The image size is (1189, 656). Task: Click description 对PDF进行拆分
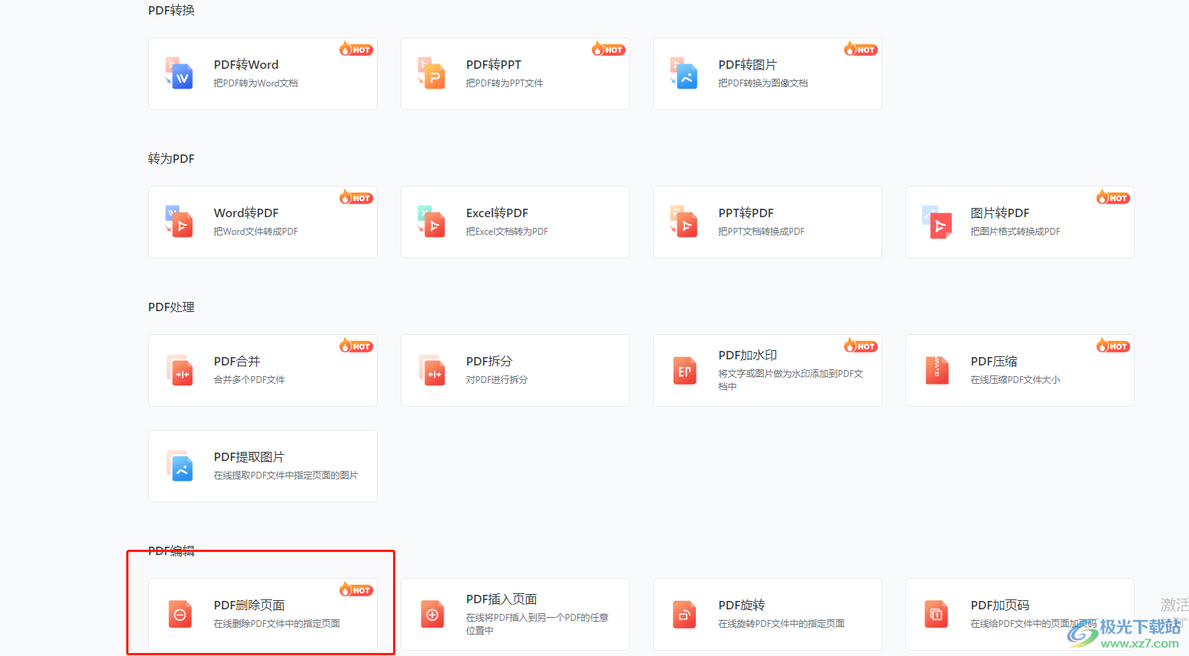click(497, 380)
